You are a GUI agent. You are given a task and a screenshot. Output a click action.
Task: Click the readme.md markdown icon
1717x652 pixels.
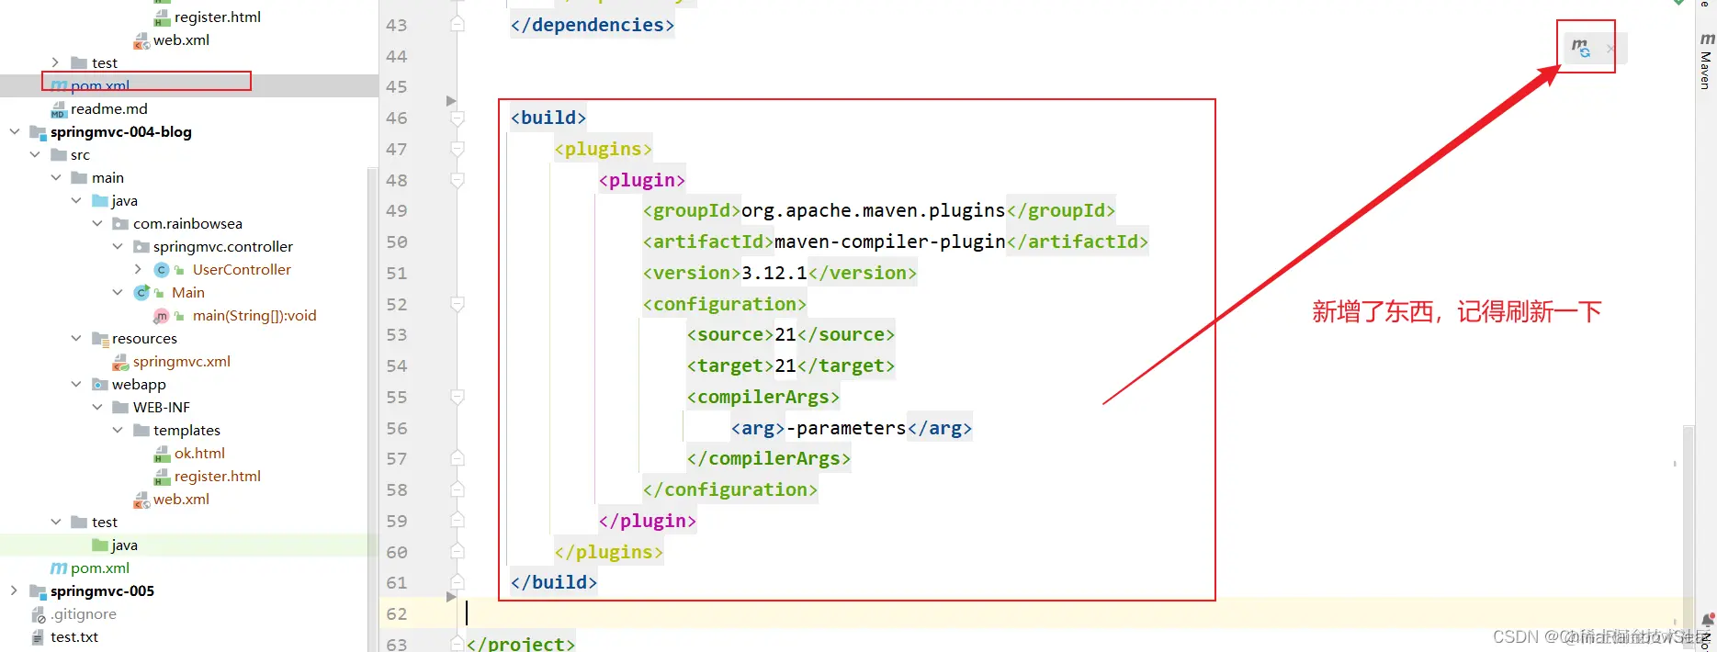[x=59, y=109]
